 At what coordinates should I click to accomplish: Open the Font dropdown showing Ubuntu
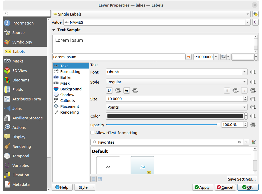(x=177, y=72)
